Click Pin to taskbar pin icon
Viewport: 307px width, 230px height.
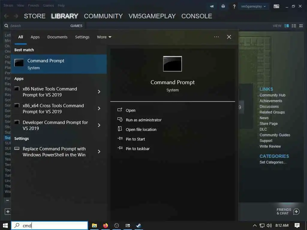[120, 148]
